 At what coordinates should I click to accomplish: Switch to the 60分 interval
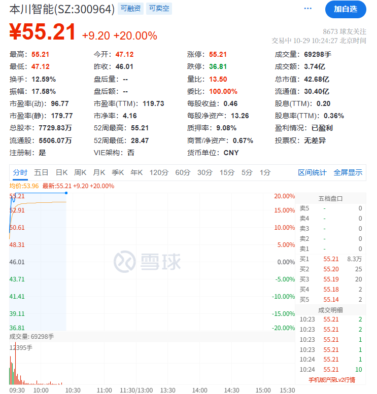183,172
